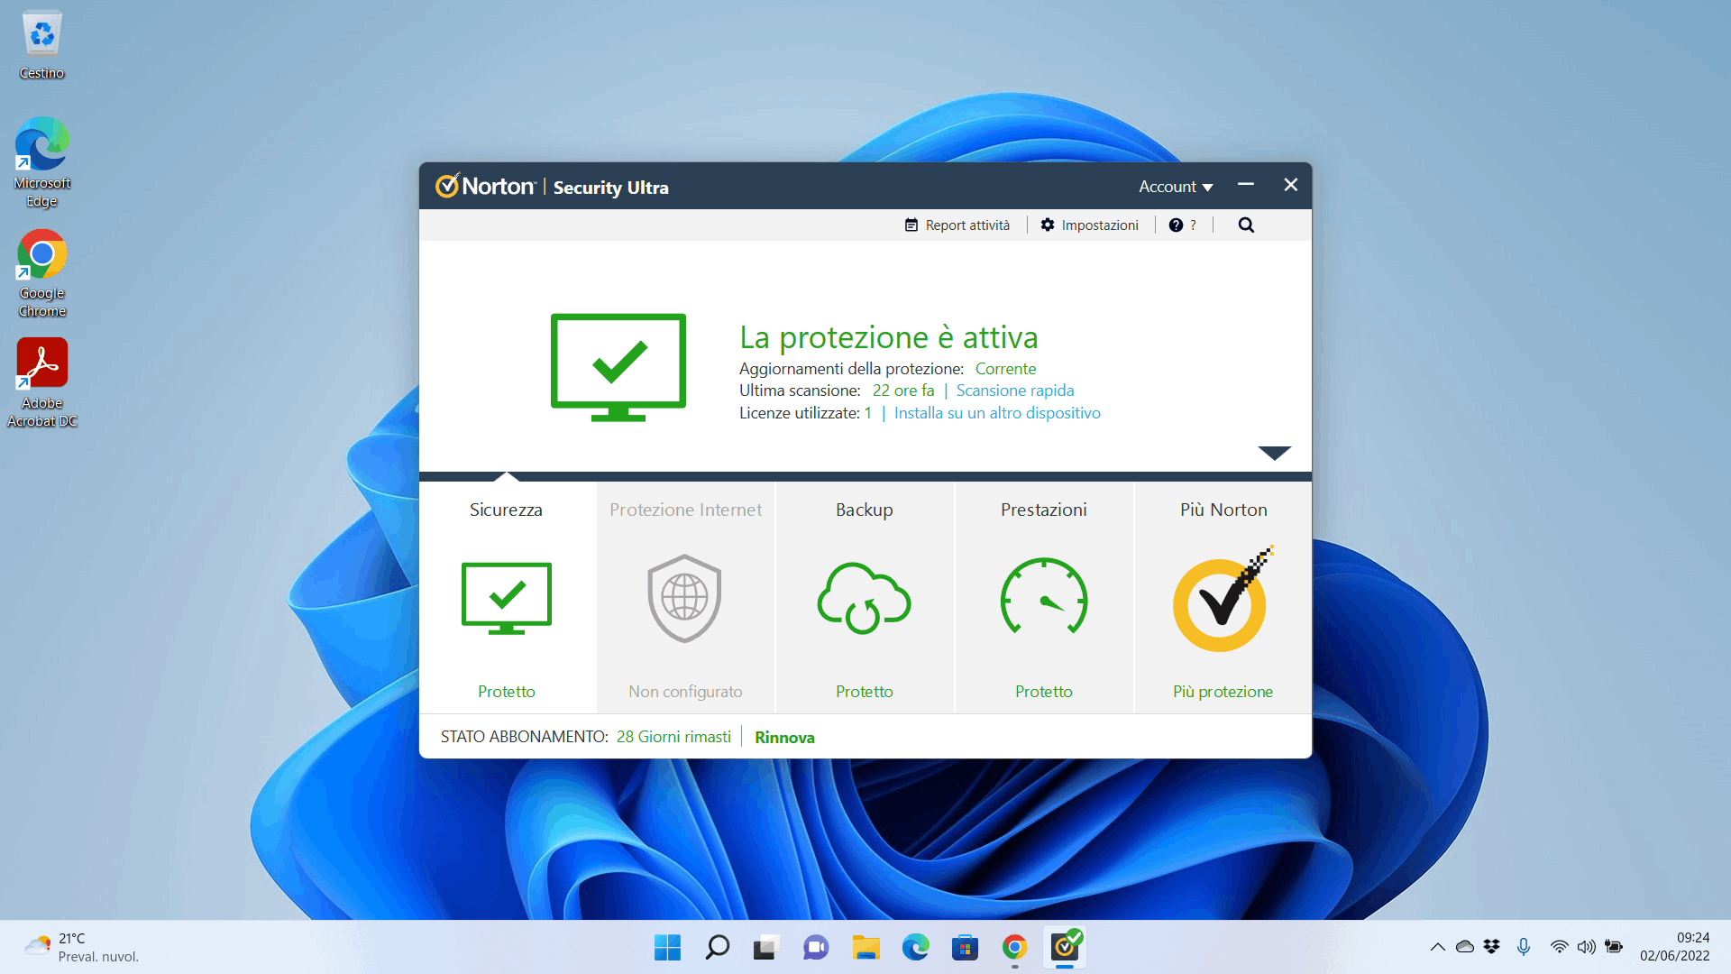Select the Google Chrome desktop shortcut
This screenshot has width=1731, height=974.
pyautogui.click(x=42, y=273)
